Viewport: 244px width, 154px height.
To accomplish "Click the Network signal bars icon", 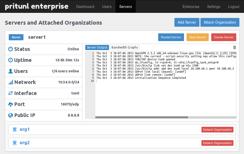I will (11, 82).
